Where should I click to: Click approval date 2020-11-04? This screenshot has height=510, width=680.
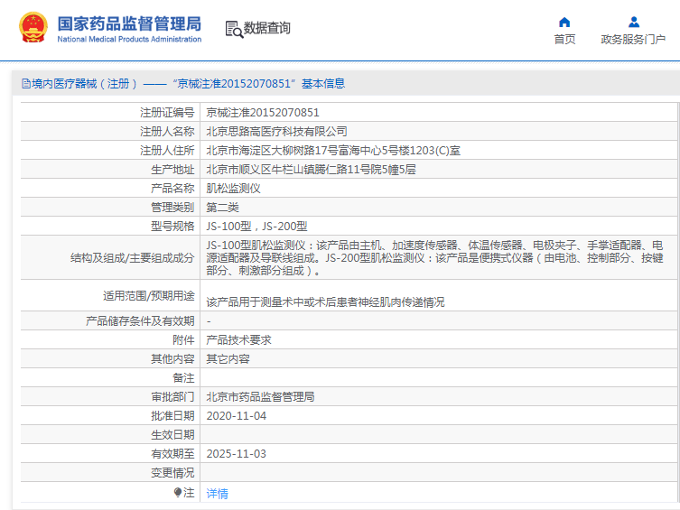pos(237,416)
